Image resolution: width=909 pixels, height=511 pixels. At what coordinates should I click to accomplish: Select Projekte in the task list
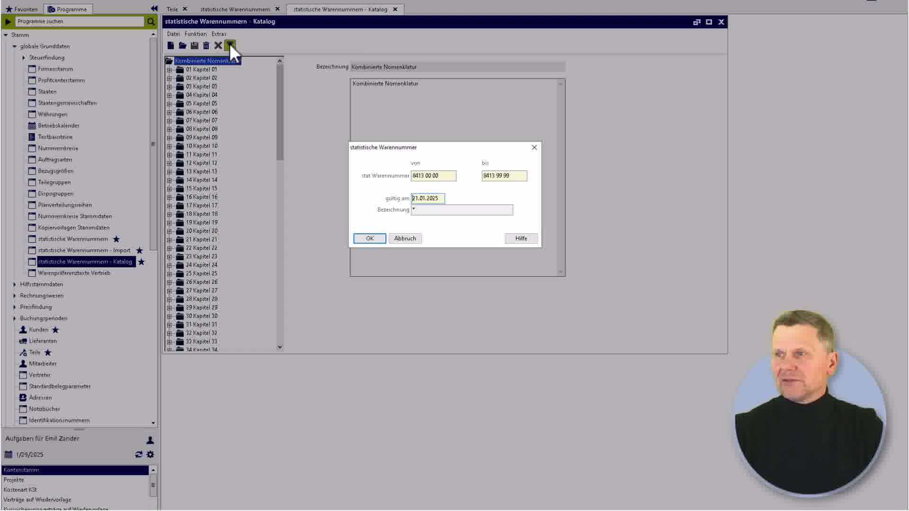75,480
